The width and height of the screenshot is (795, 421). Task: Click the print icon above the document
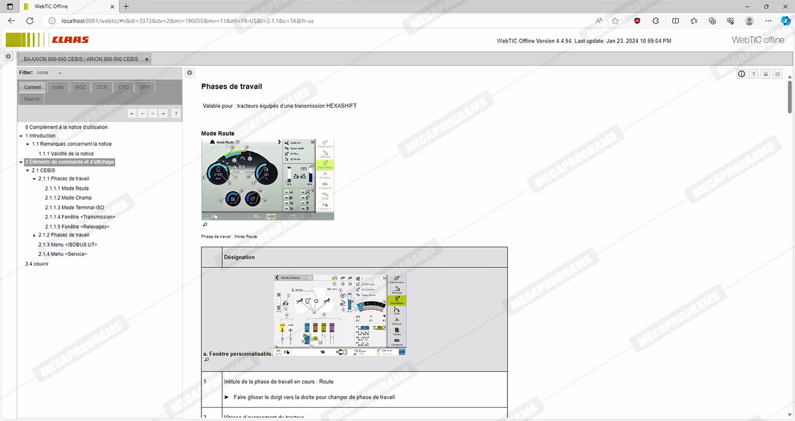(765, 74)
